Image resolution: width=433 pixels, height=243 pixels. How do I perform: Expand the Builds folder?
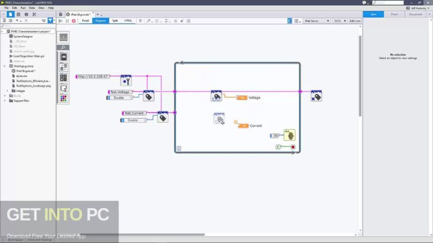pyautogui.click(x=5, y=96)
